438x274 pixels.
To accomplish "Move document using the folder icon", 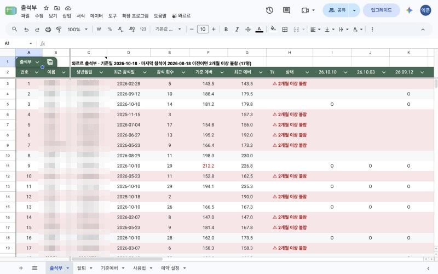I will click(x=57, y=8).
